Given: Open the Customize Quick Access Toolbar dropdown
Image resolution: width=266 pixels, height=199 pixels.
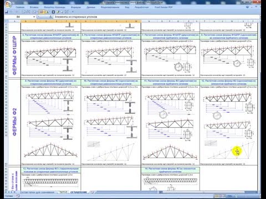Looking at the screenshot, I should click(73, 12).
